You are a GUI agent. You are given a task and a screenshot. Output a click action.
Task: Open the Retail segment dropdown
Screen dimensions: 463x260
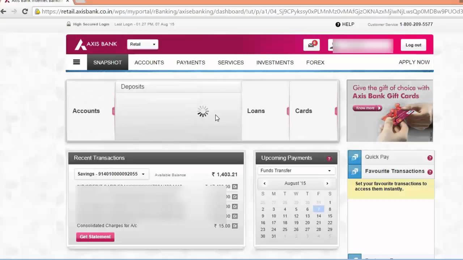[x=143, y=44]
